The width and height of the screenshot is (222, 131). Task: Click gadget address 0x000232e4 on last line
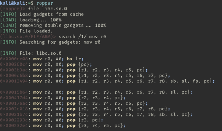point(14,126)
